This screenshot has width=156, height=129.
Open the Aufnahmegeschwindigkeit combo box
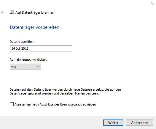pos(25,67)
